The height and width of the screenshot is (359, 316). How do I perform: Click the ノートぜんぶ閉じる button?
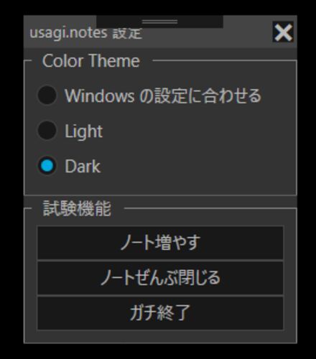coord(160,278)
